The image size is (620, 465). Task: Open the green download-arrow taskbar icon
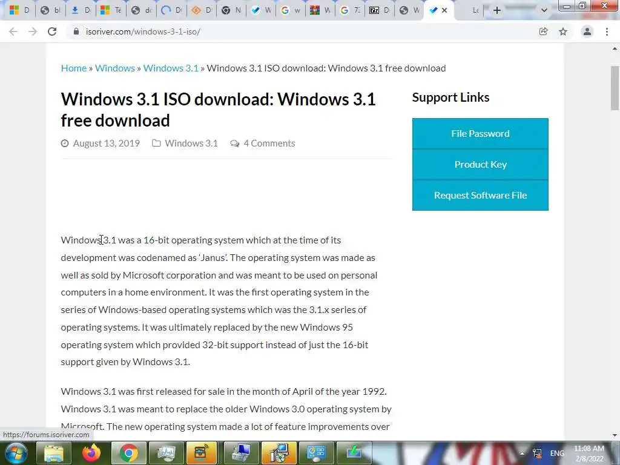[x=354, y=453]
